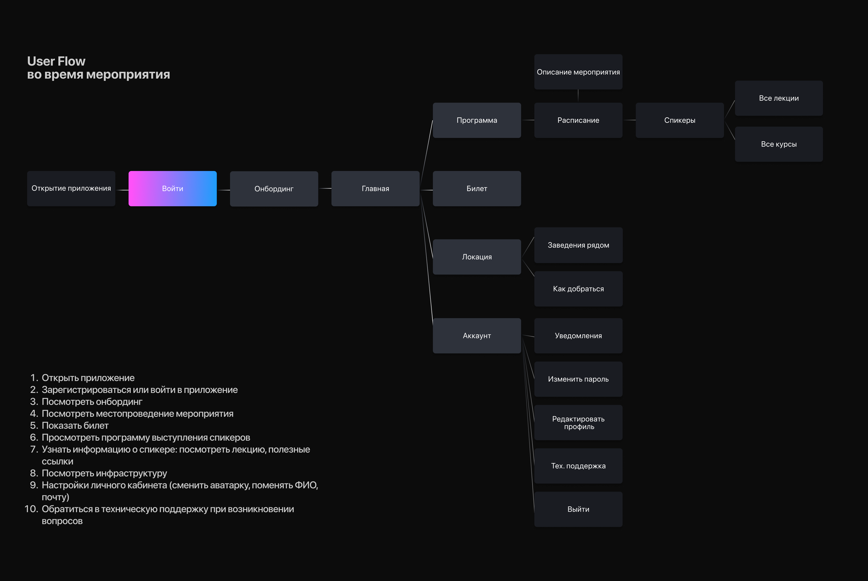This screenshot has width=868, height=581.
Task: Click the Онбординг flow node
Action: tap(274, 189)
